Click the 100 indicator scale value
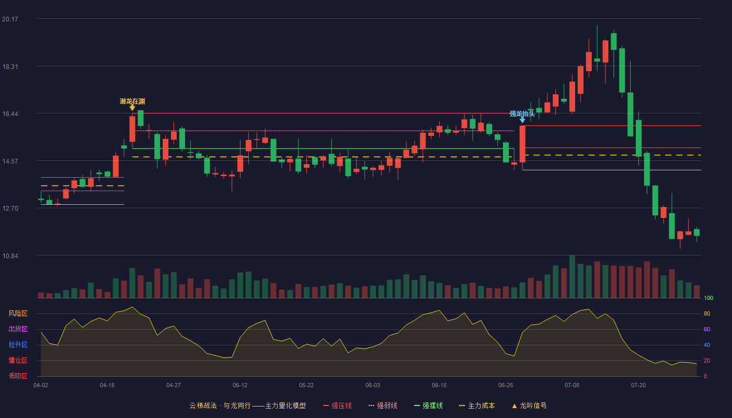732x418 pixels. tap(708, 298)
